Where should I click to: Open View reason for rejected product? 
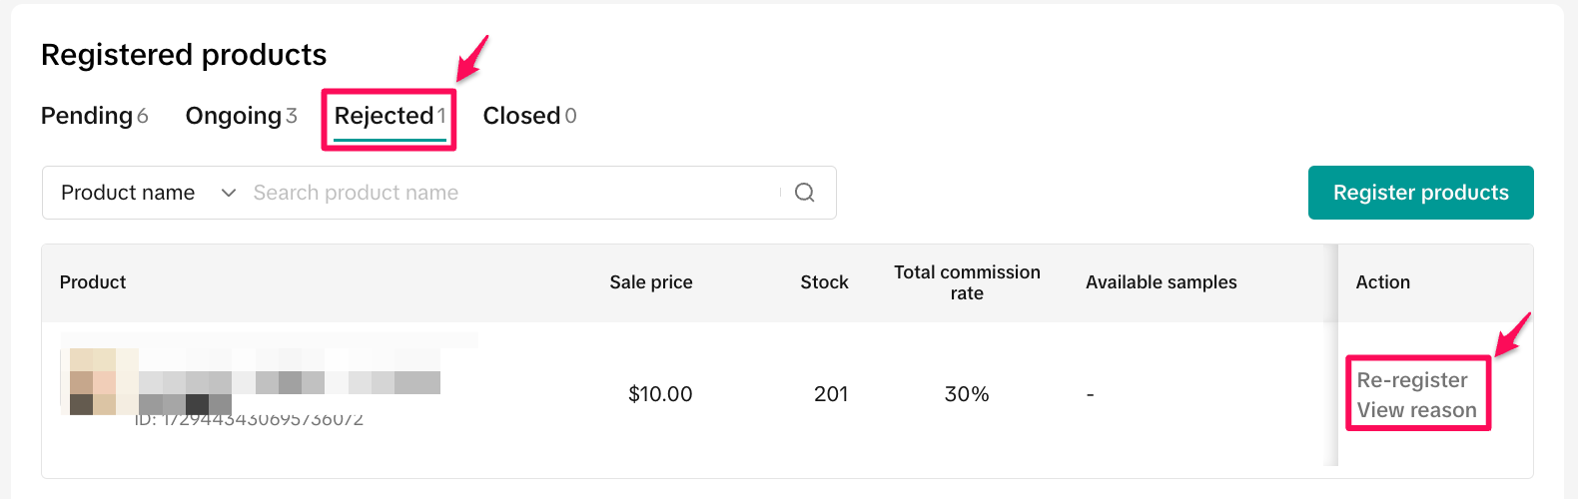click(1416, 410)
